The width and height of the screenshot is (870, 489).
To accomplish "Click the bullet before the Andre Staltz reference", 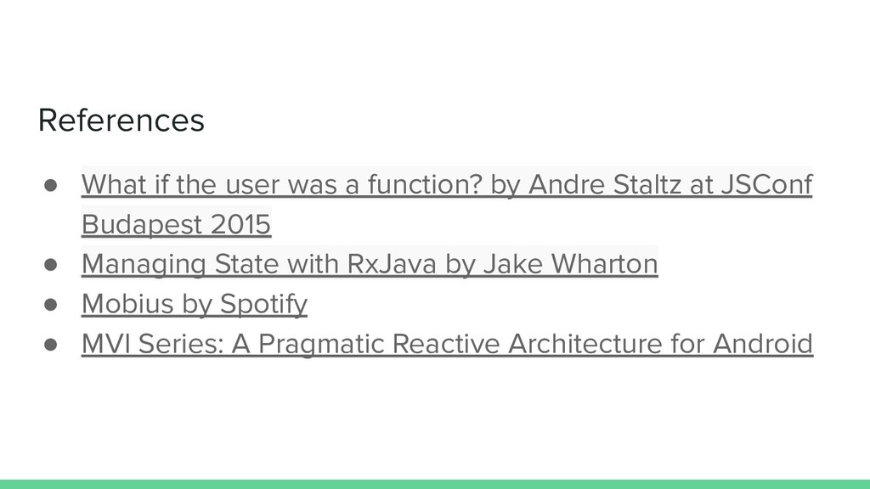I will pyautogui.click(x=50, y=185).
